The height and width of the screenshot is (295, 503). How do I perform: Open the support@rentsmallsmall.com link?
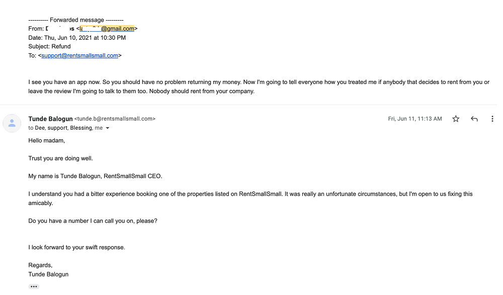pos(80,56)
